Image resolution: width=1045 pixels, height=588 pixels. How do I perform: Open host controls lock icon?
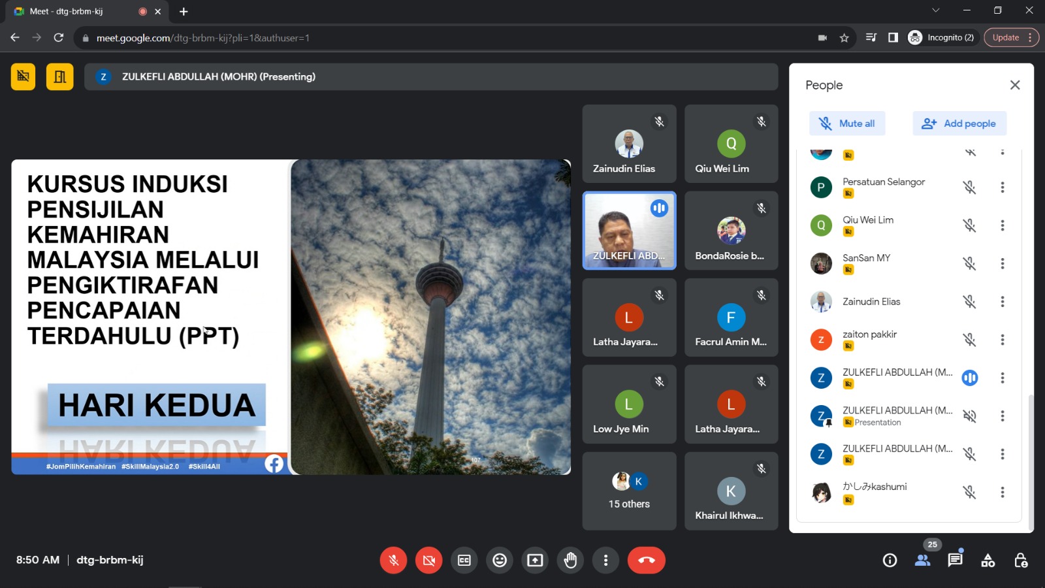pos(1021,560)
